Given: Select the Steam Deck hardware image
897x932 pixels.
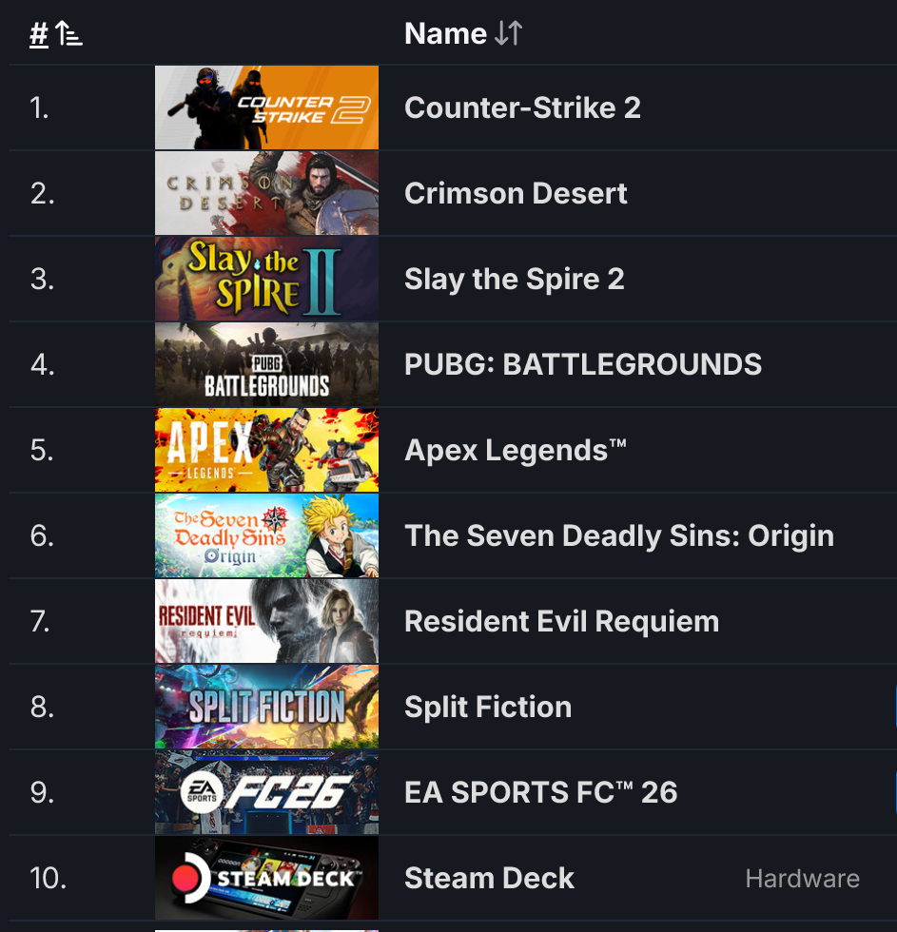Looking at the screenshot, I should 266,878.
